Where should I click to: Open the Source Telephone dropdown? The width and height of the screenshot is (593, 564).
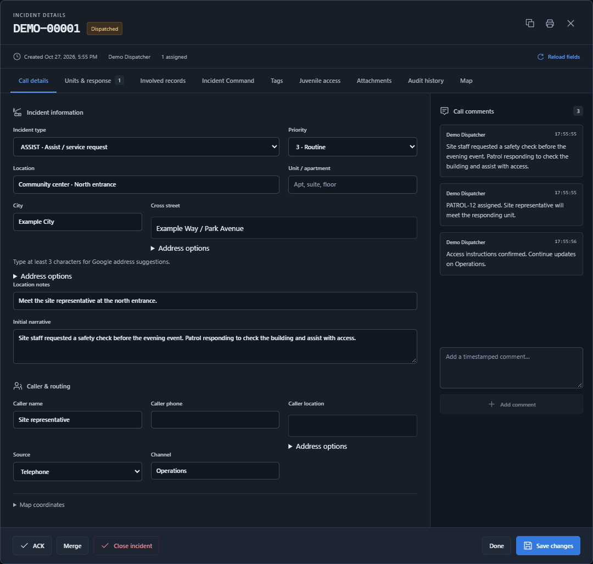(x=77, y=471)
